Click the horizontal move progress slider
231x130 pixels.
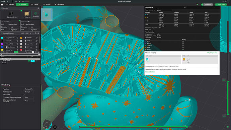tap(133, 127)
